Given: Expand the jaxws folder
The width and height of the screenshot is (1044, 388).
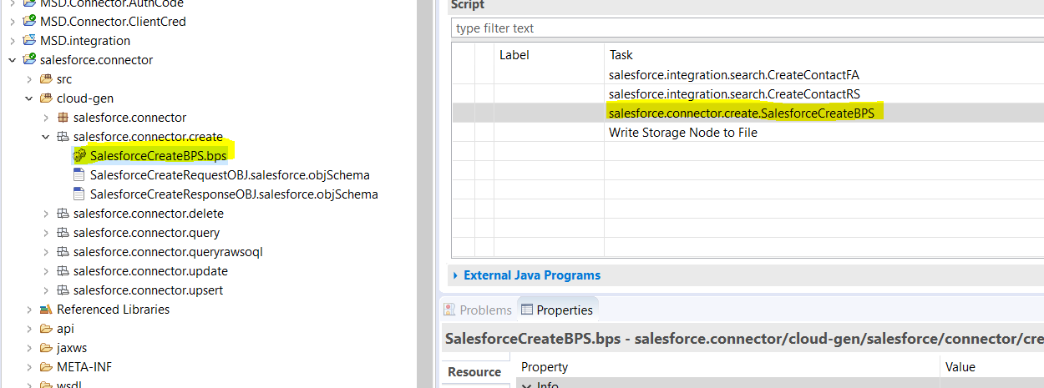Looking at the screenshot, I should 29,347.
